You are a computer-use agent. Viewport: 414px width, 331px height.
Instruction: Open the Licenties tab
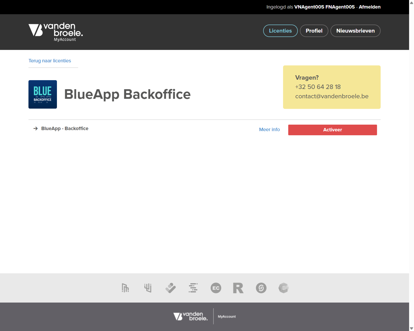(x=280, y=31)
